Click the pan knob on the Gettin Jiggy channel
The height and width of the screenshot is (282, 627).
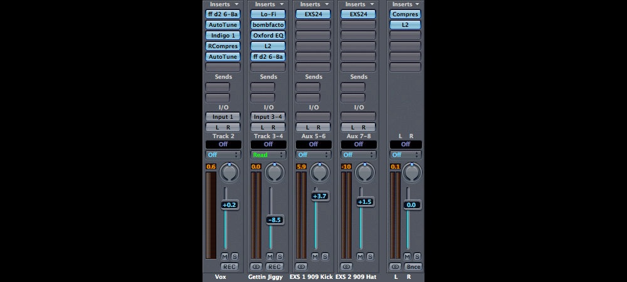pos(274,173)
